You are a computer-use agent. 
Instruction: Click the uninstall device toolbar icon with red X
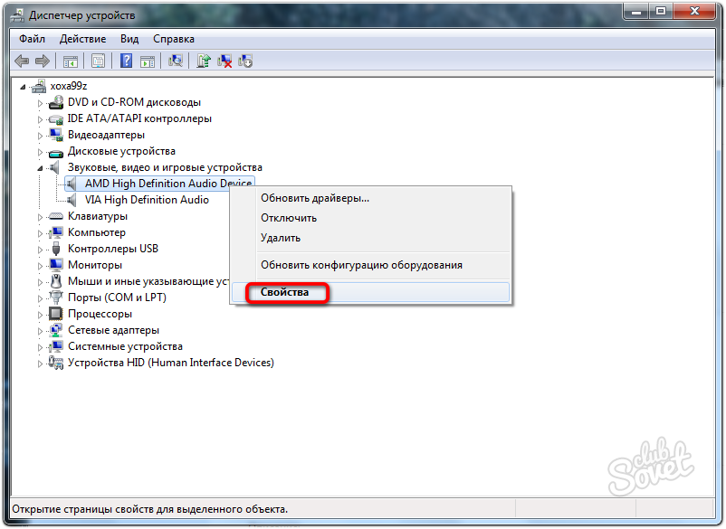pos(224,61)
